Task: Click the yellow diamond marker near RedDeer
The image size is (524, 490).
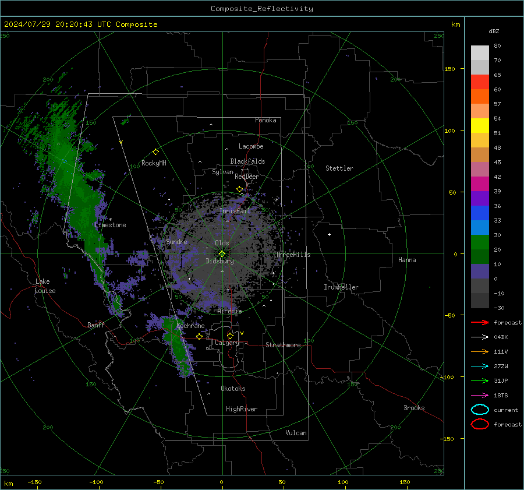Action: click(x=239, y=189)
